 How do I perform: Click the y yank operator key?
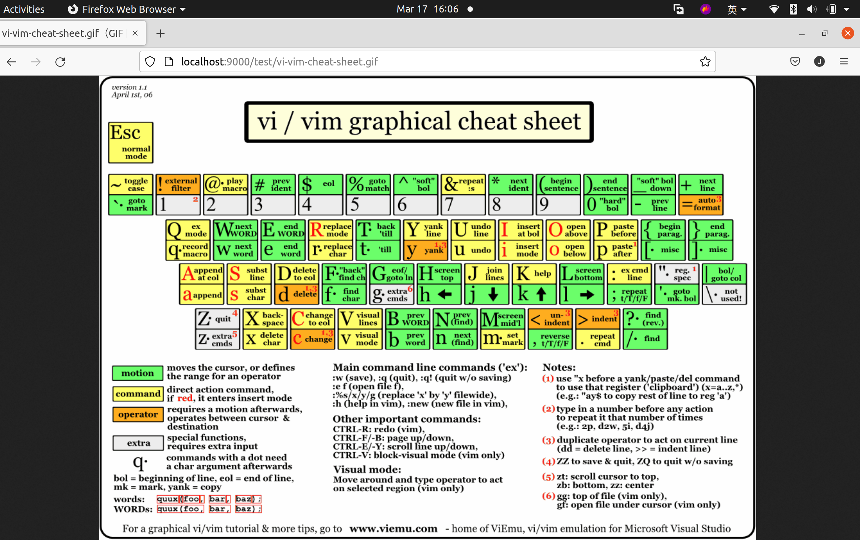(426, 250)
